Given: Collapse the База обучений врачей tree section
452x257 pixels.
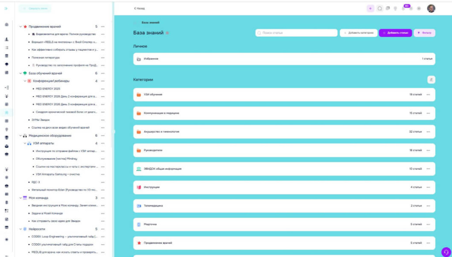Looking at the screenshot, I should 20,73.
